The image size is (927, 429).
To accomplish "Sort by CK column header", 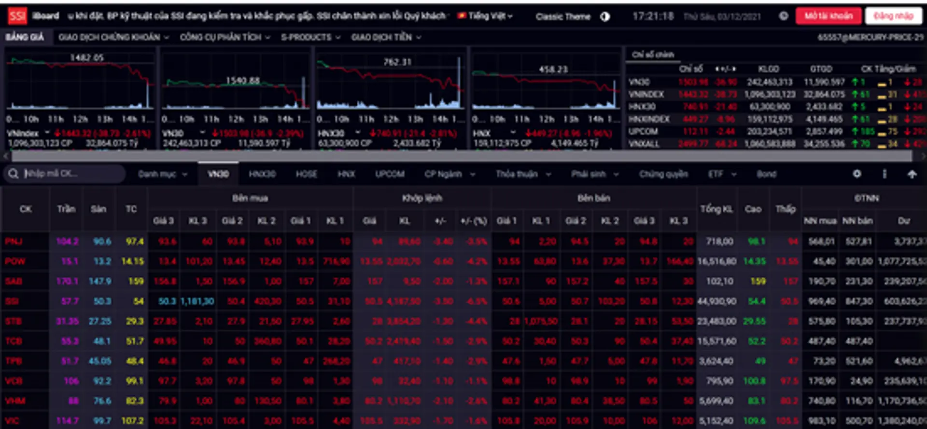I will 26,209.
